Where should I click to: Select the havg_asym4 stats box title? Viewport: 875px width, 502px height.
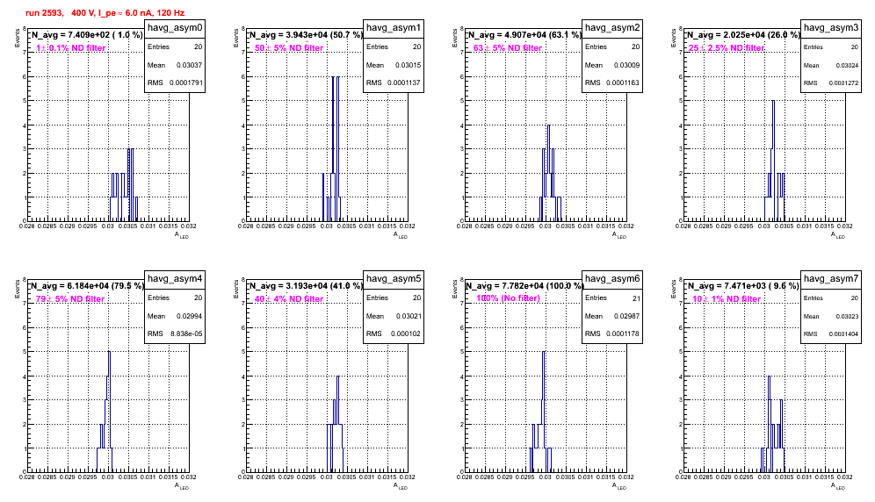click(175, 279)
